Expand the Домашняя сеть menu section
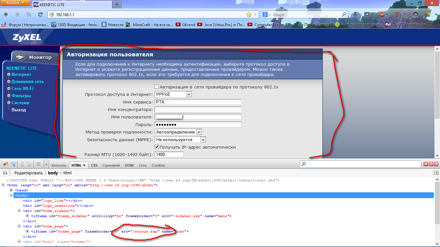This screenshot has width=440, height=247. coord(9,82)
